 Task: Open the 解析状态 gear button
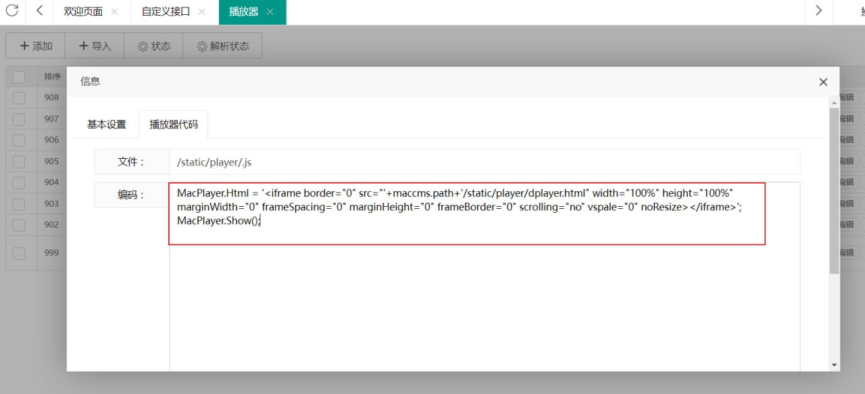click(x=222, y=46)
